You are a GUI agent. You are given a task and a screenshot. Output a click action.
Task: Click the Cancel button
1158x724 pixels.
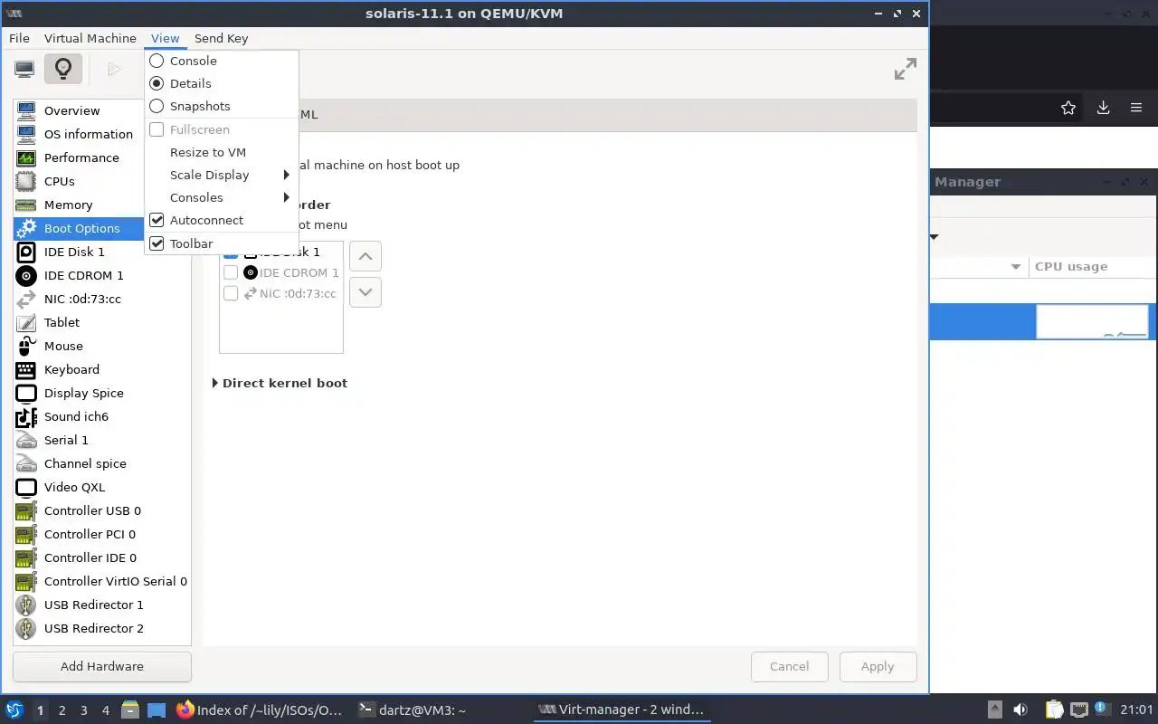tap(790, 666)
